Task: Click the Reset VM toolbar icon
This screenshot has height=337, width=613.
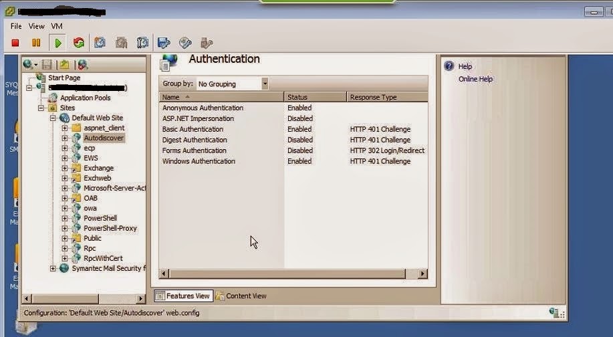Action: (x=79, y=43)
